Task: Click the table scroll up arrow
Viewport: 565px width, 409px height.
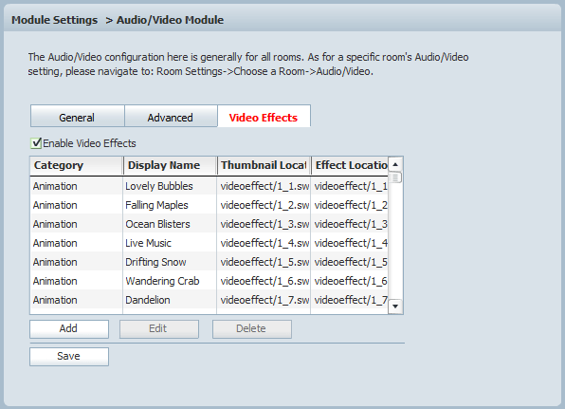Action: pos(395,164)
